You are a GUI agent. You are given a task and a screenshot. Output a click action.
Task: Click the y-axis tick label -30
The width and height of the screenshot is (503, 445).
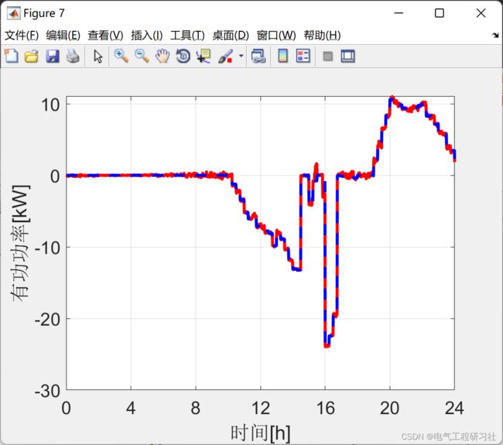pyautogui.click(x=47, y=391)
